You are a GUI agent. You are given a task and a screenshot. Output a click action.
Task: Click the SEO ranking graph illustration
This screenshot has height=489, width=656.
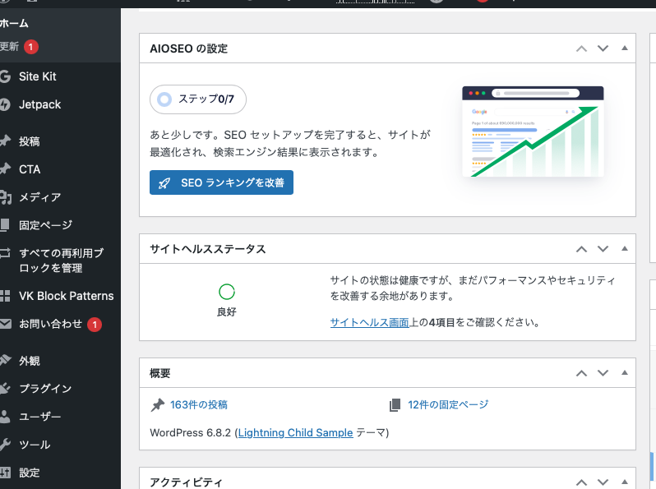click(533, 131)
